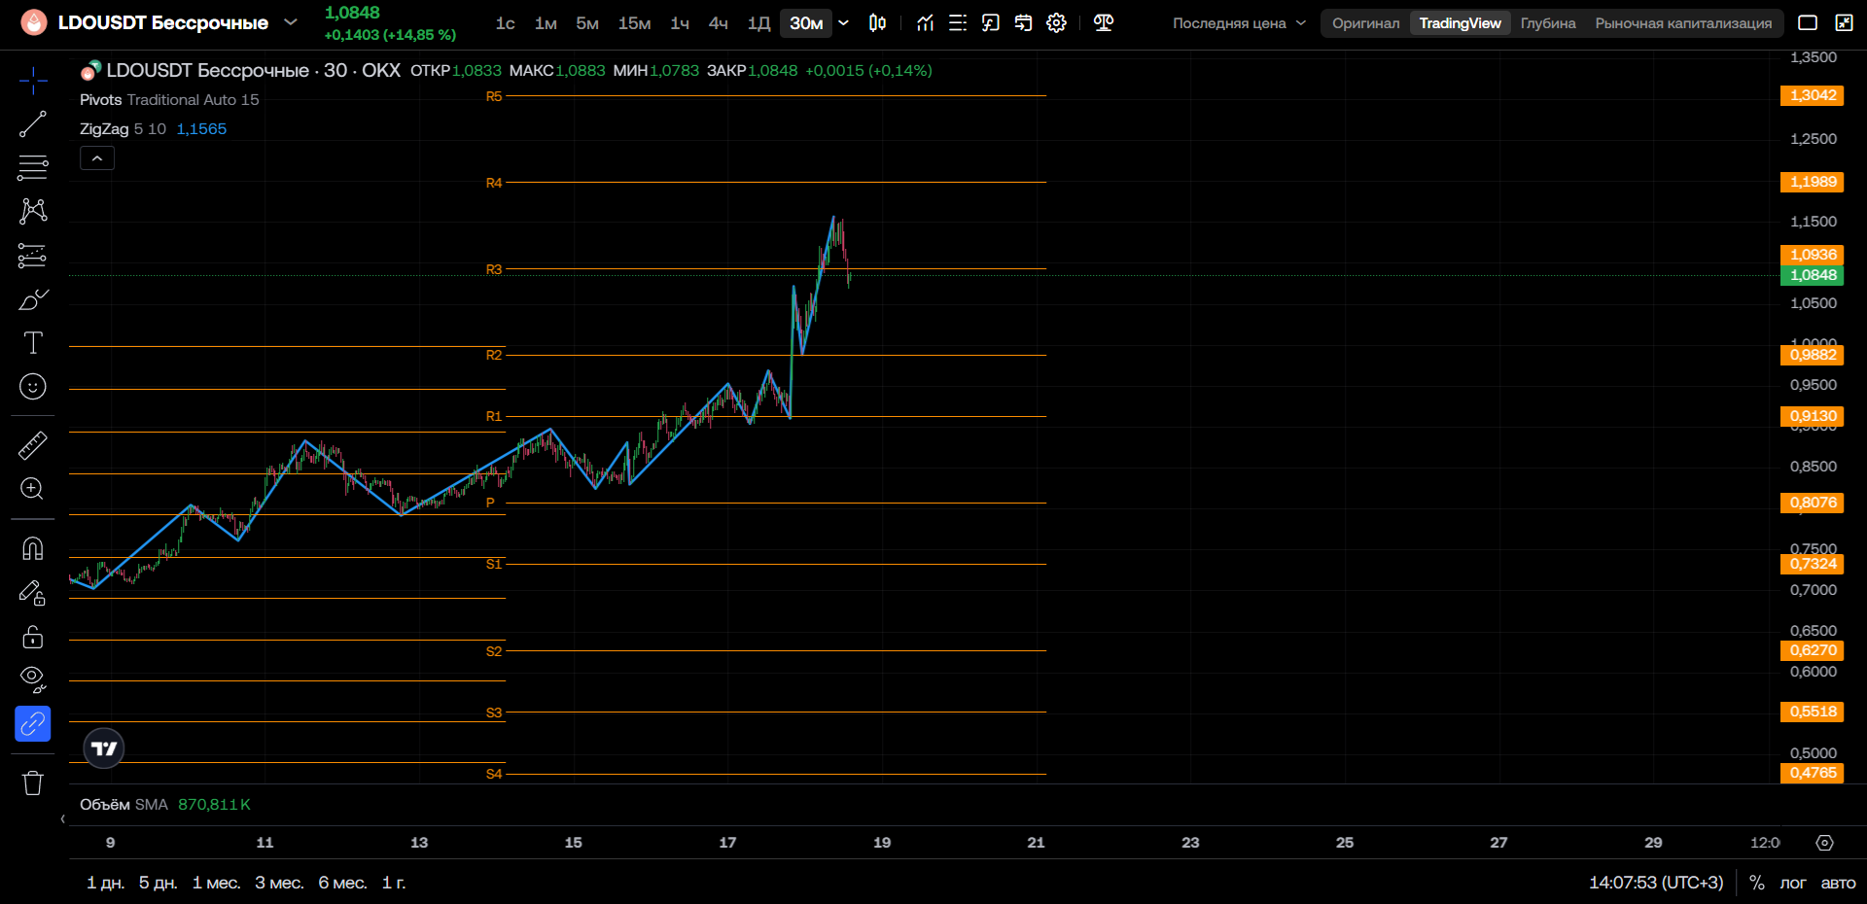Open timezone menu at 14:07:53 (UTC+3)

1656,883
